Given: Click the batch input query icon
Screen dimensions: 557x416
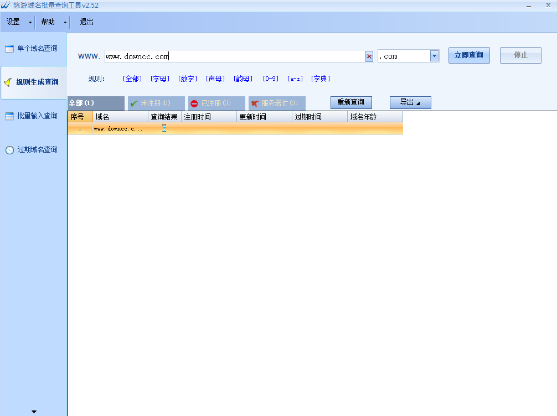Looking at the screenshot, I should pyautogui.click(x=9, y=116).
